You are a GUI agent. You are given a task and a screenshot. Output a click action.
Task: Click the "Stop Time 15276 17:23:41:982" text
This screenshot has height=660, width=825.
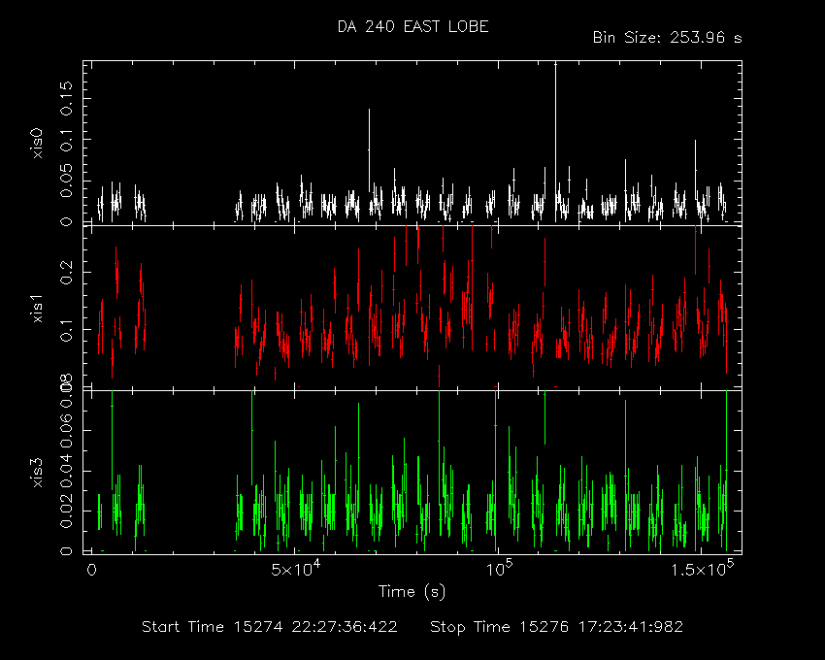[x=557, y=627]
